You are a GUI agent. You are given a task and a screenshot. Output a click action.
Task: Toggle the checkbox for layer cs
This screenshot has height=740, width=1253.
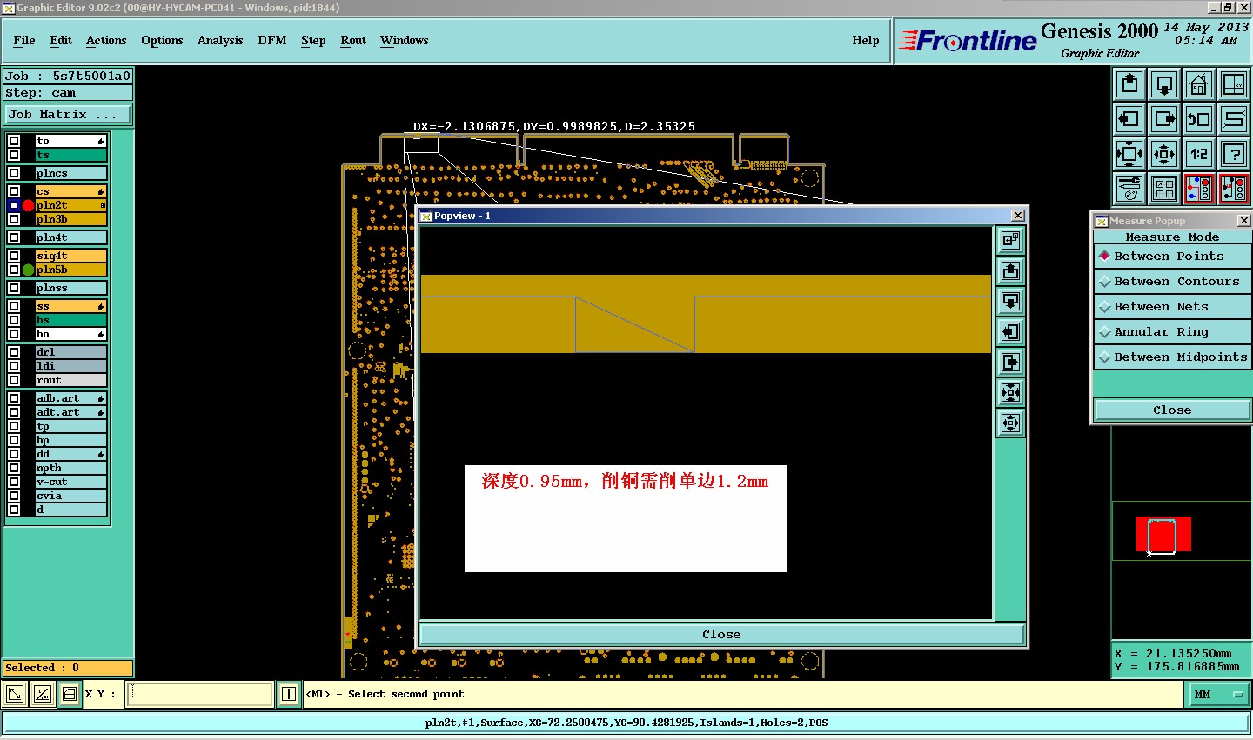[14, 191]
